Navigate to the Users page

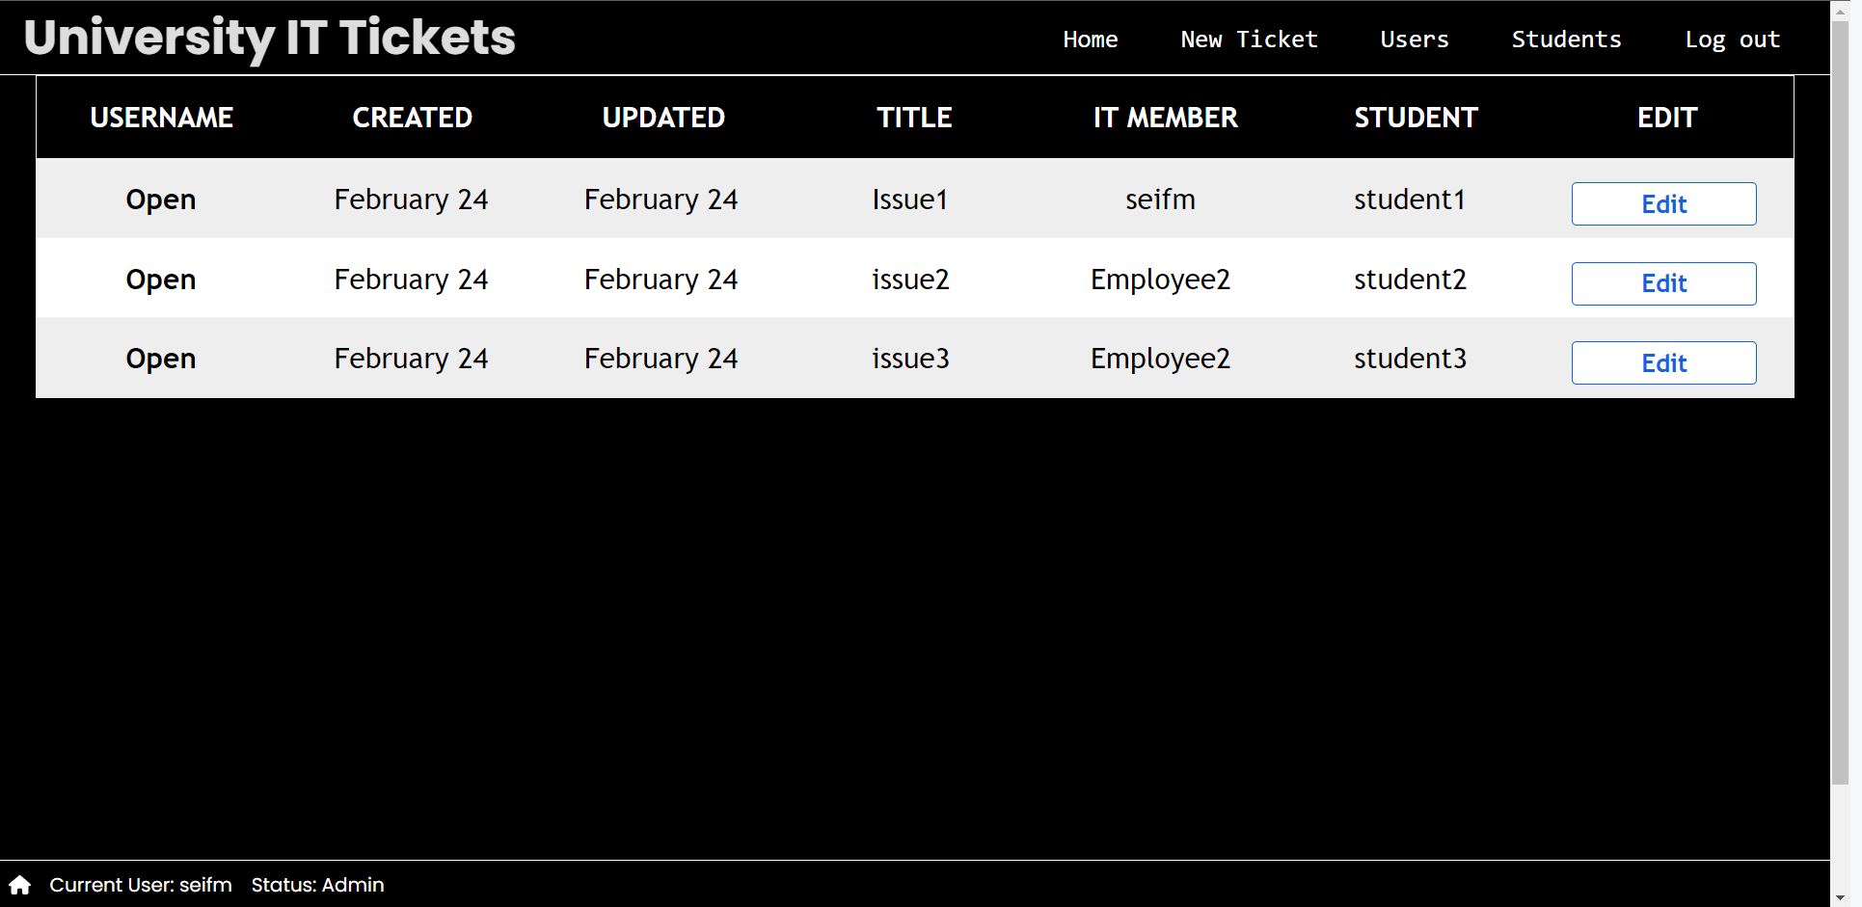click(x=1415, y=40)
